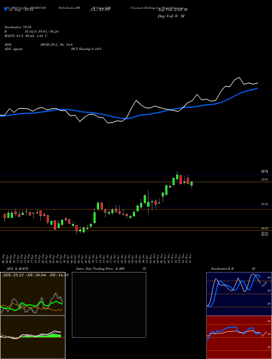This screenshot has width=272, height=359.
Task: Click the "Avg Vol: 2.63 M" text
Action: click(x=172, y=10)
